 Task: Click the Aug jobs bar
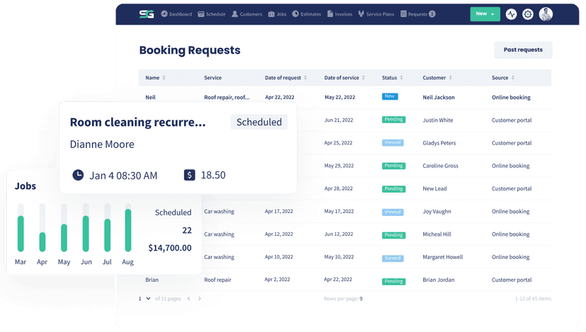pos(128,230)
